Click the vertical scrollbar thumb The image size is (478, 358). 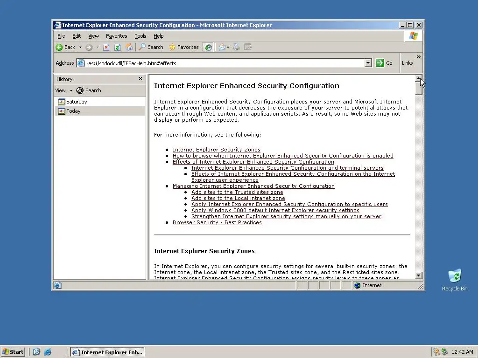(x=419, y=89)
